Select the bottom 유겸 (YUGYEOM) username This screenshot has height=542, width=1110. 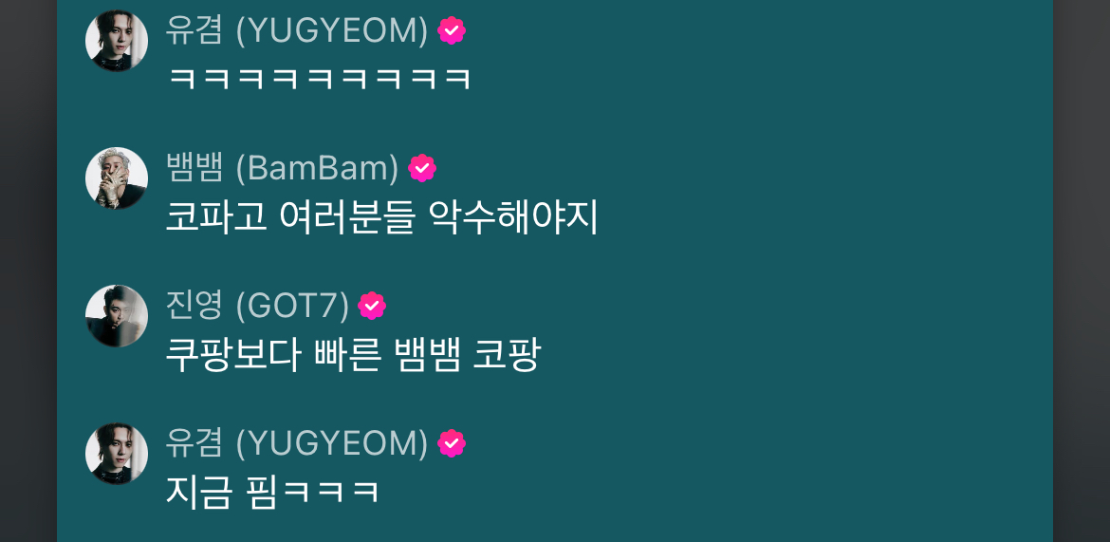tap(297, 443)
